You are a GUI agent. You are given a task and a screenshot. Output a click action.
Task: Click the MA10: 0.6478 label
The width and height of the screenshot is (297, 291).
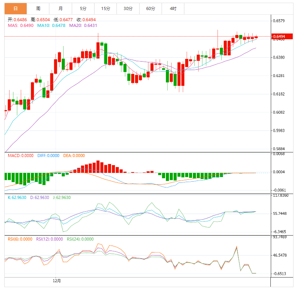click(x=51, y=25)
